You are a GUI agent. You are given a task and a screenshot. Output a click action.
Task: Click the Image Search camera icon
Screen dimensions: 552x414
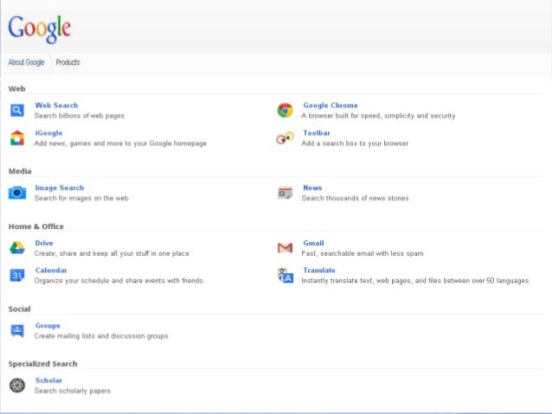point(17,193)
